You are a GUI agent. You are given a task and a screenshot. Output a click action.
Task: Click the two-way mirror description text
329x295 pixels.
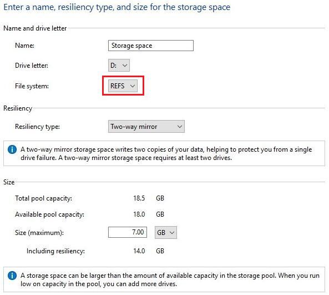(x=166, y=153)
